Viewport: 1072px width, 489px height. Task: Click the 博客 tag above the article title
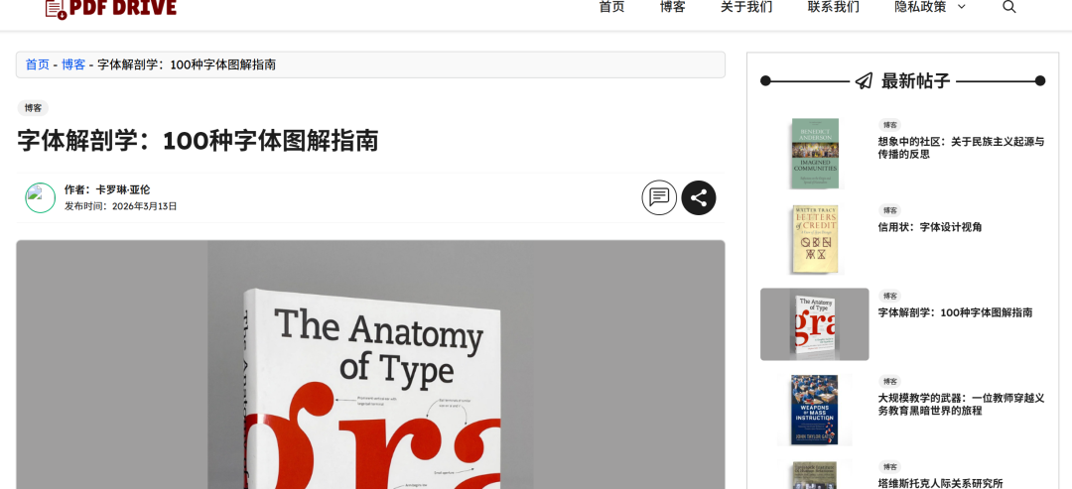tap(33, 108)
